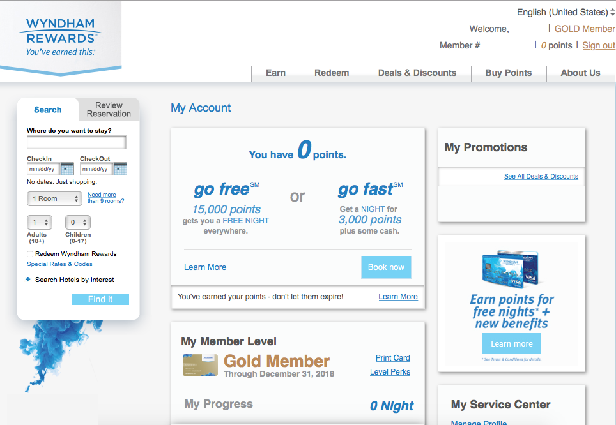Open the Deals & Discounts menu

(417, 73)
